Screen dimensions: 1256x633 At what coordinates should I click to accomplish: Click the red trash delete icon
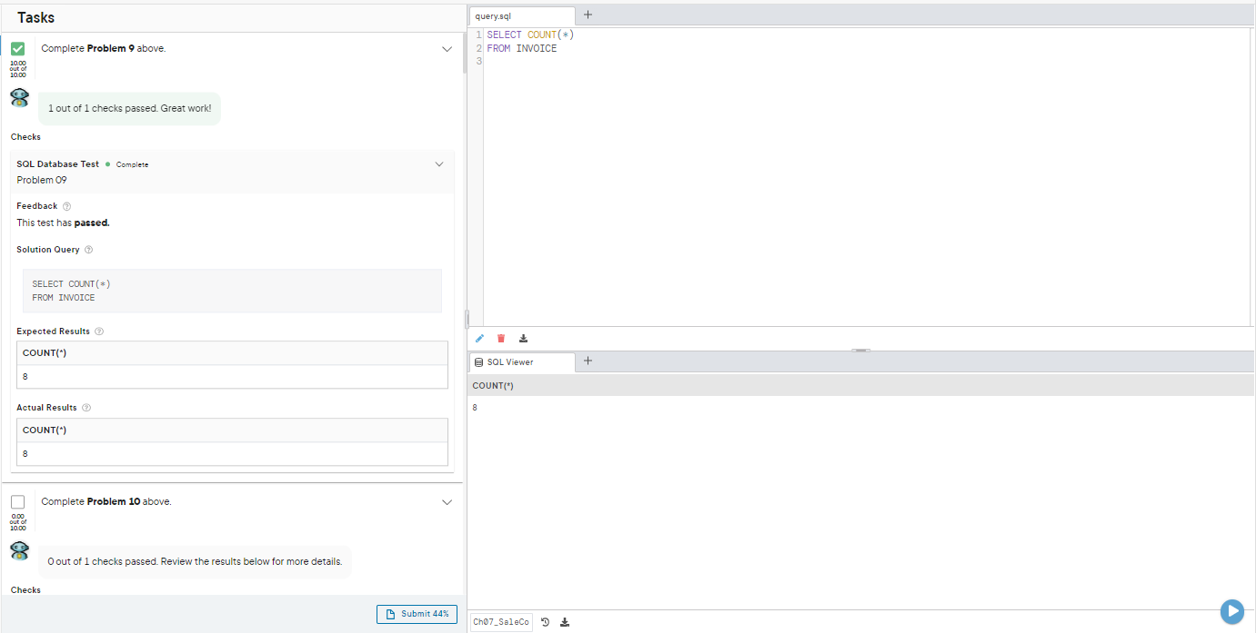click(x=501, y=339)
